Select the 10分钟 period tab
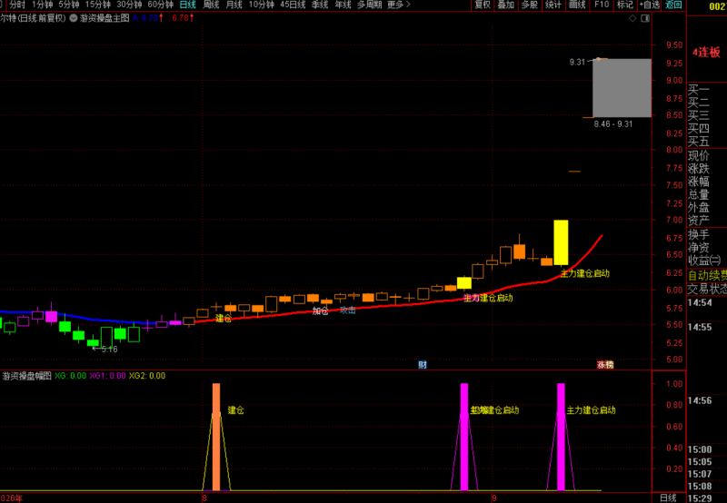 point(261,5)
